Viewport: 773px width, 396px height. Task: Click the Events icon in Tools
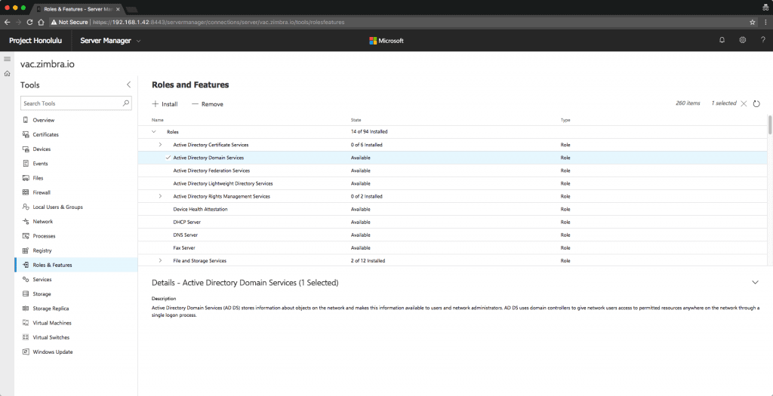pos(26,164)
